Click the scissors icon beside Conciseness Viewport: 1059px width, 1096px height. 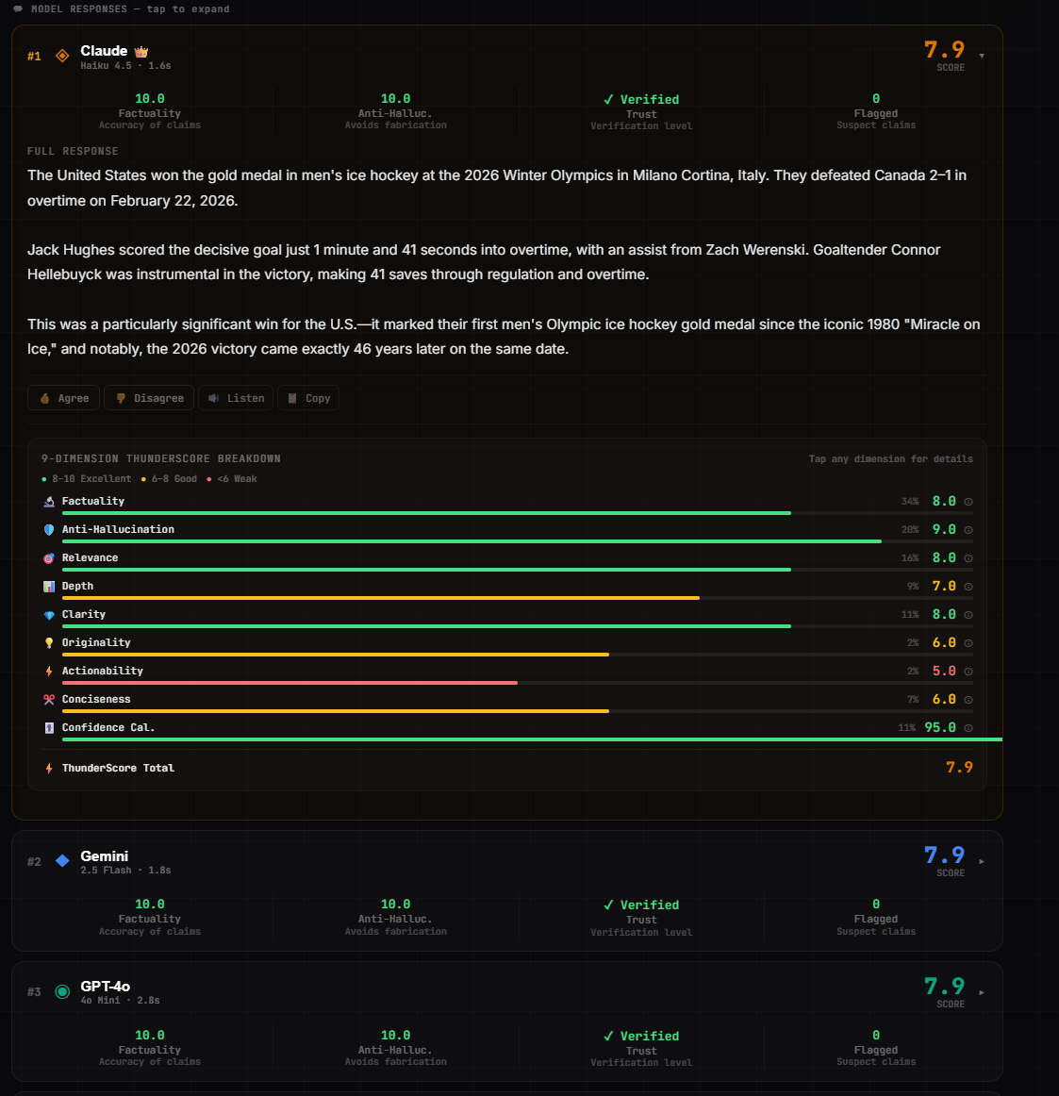tap(48, 699)
